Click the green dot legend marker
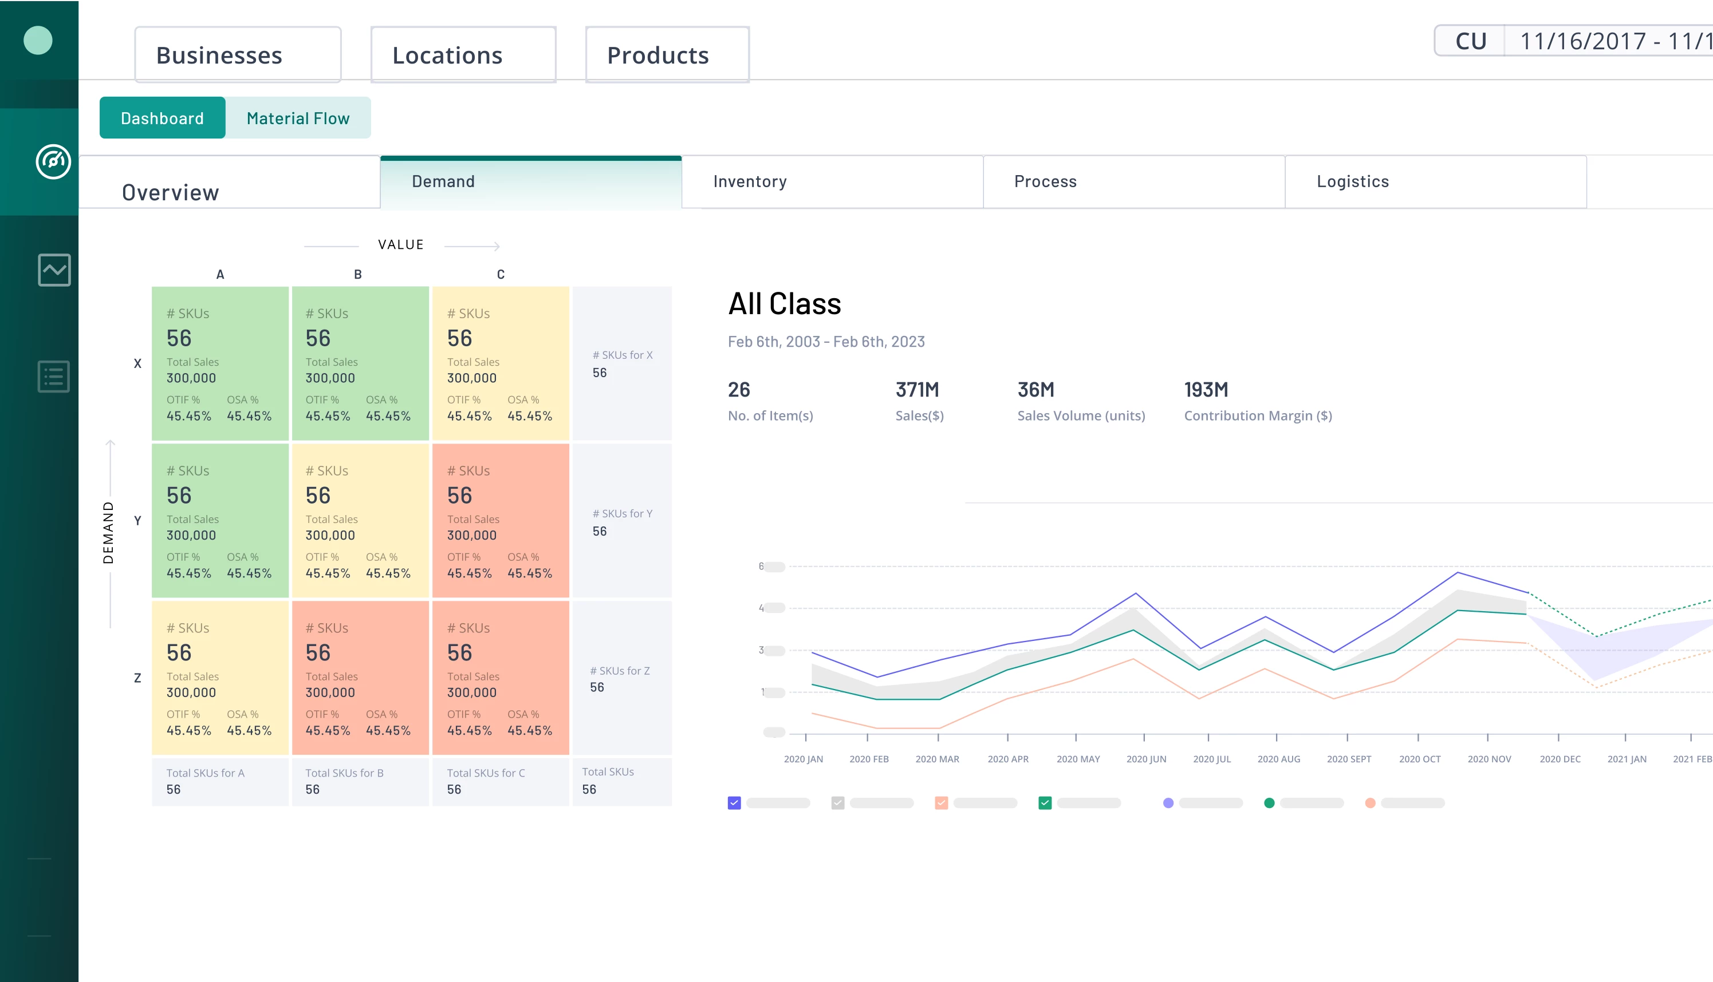Screen dimensions: 1713x982 pyautogui.click(x=1269, y=802)
